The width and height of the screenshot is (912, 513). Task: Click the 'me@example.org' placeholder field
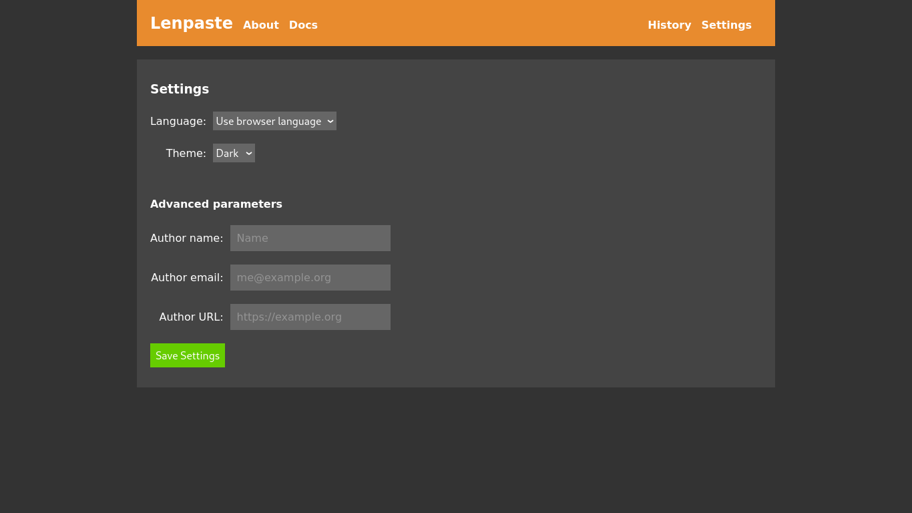point(310,277)
